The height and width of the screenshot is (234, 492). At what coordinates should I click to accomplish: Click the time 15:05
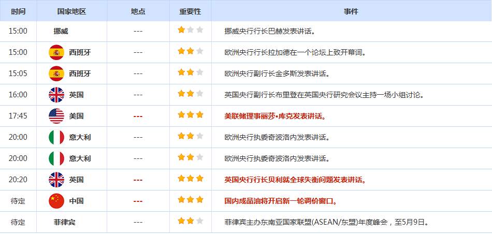(x=18, y=74)
